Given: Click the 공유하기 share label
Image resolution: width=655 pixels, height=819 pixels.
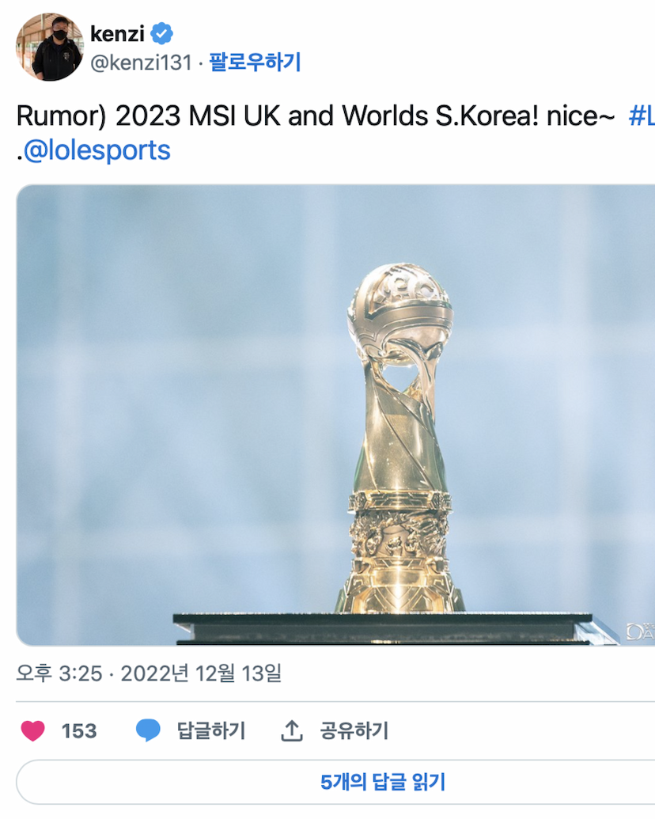Looking at the screenshot, I should click(x=354, y=730).
